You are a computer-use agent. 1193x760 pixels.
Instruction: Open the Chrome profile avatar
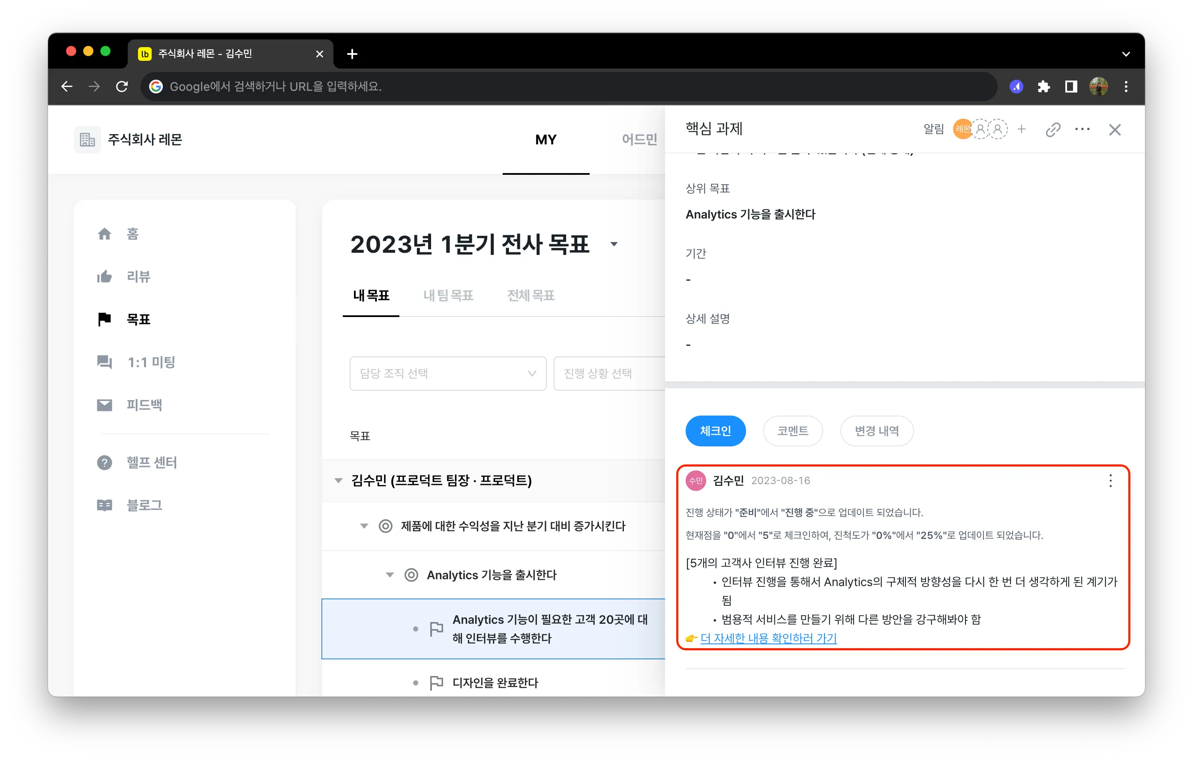tap(1099, 87)
